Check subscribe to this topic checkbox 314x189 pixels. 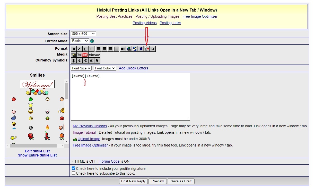pyautogui.click(x=74, y=173)
